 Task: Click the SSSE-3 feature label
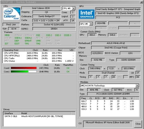click(x=67, y=35)
